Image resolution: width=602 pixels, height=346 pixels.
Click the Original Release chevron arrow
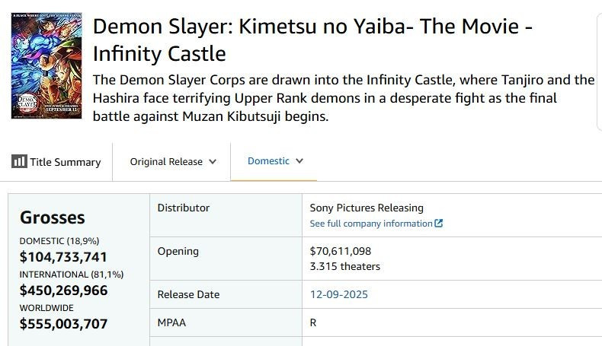(213, 162)
